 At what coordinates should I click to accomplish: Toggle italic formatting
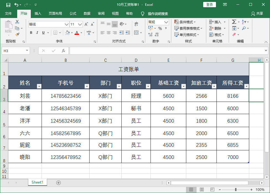tap(37, 32)
